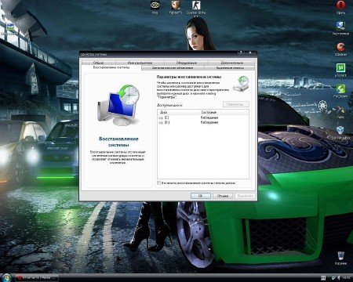The height and width of the screenshot is (282, 353).
Task: Click the Диск column header
Action: point(178,112)
